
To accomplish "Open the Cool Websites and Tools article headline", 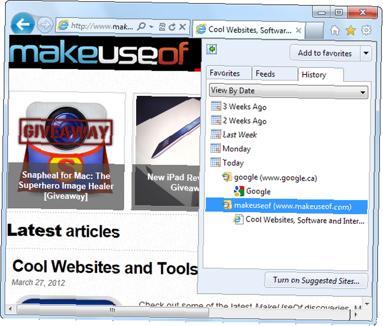I will tap(105, 268).
